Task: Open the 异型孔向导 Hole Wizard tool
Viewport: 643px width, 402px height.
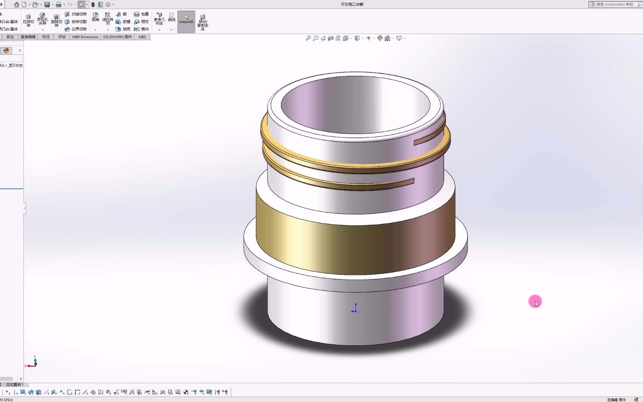Action: coord(42,19)
